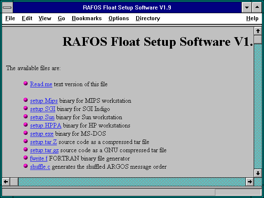Open the Bookmarks menu
Screen dimensions: 264x198
(x=87, y=18)
